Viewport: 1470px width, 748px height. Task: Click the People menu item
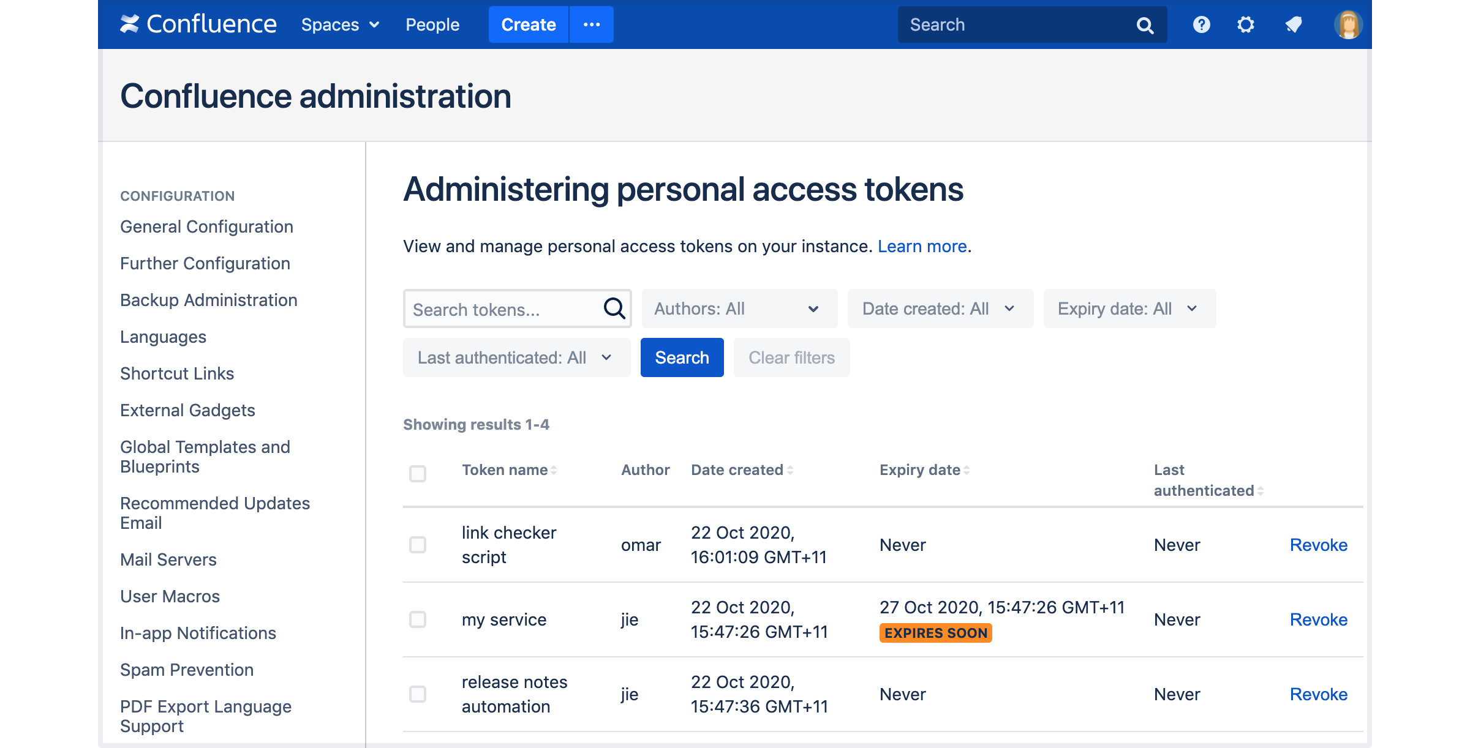[431, 24]
